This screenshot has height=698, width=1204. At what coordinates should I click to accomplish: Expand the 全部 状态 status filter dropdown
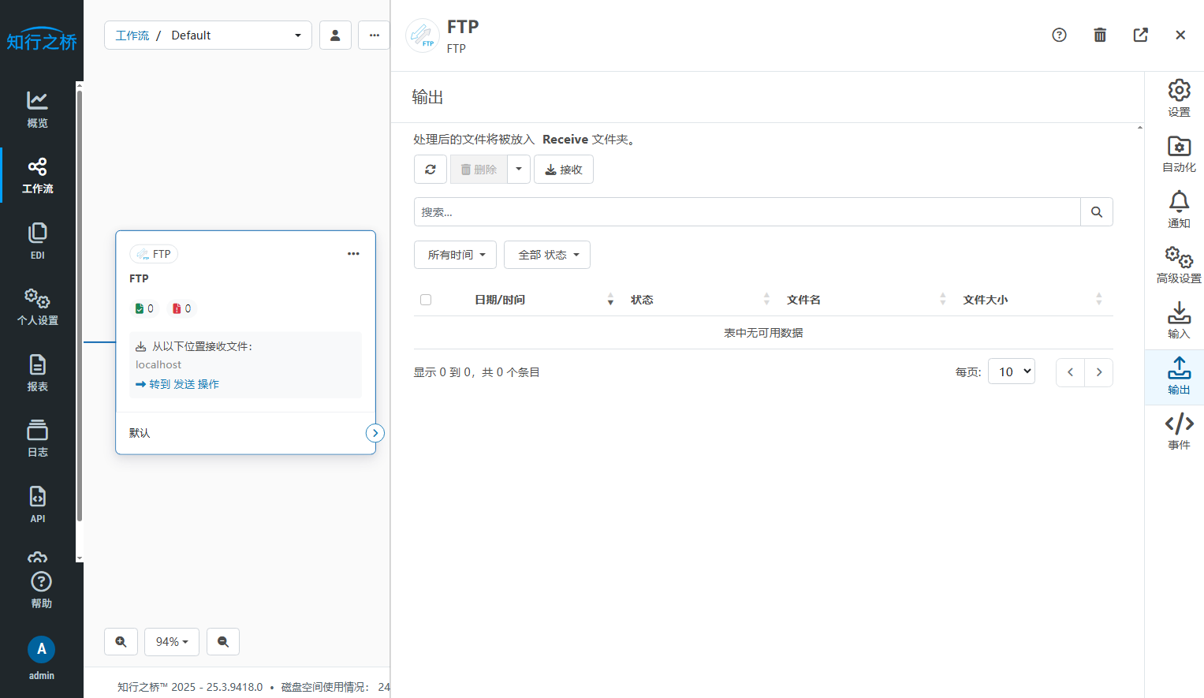coord(547,255)
